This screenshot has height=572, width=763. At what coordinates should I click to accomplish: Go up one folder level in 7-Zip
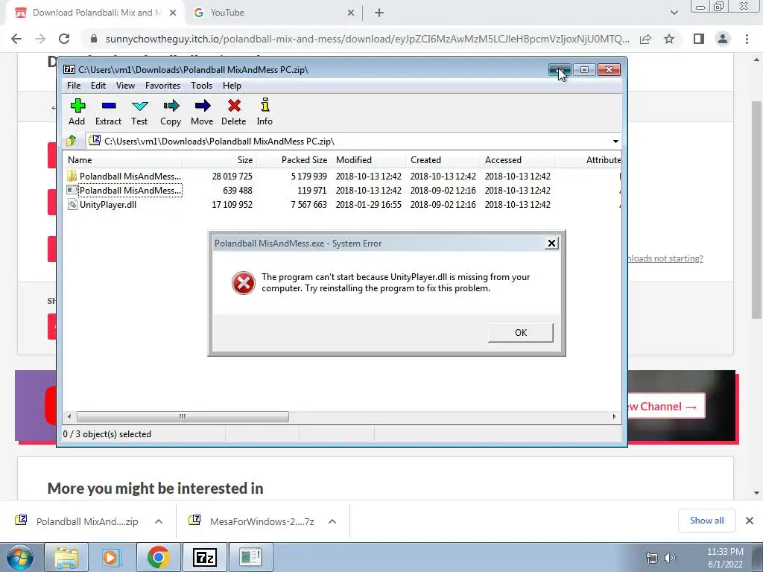72,141
